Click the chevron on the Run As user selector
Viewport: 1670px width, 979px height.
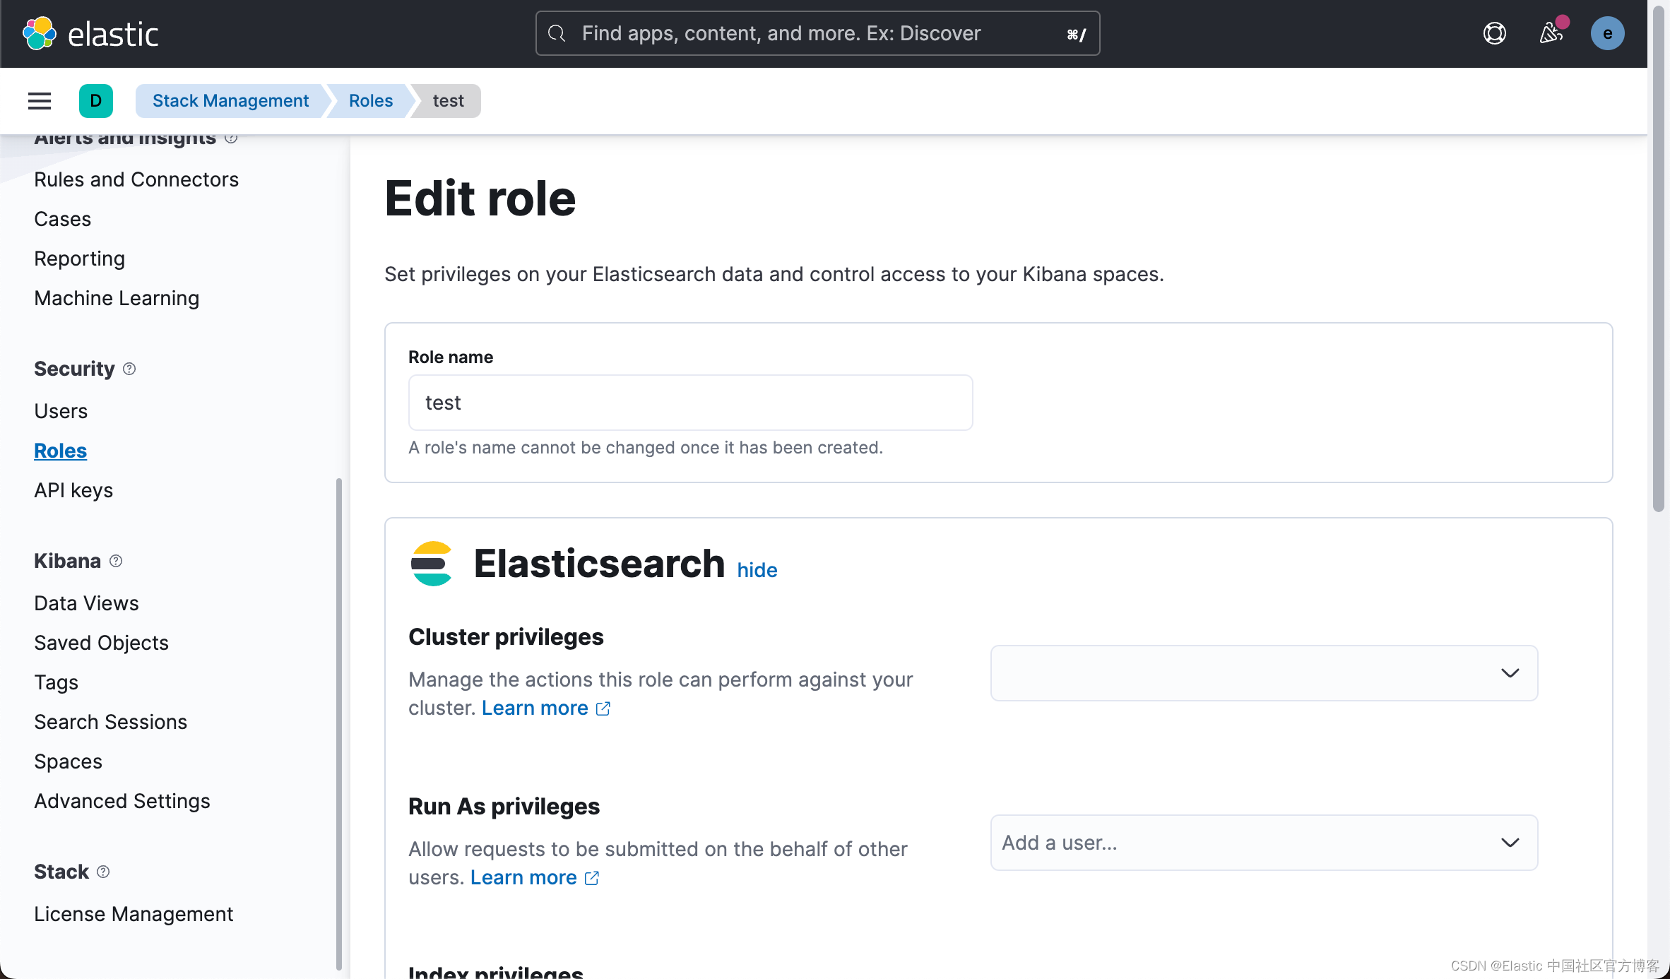[x=1510, y=843]
